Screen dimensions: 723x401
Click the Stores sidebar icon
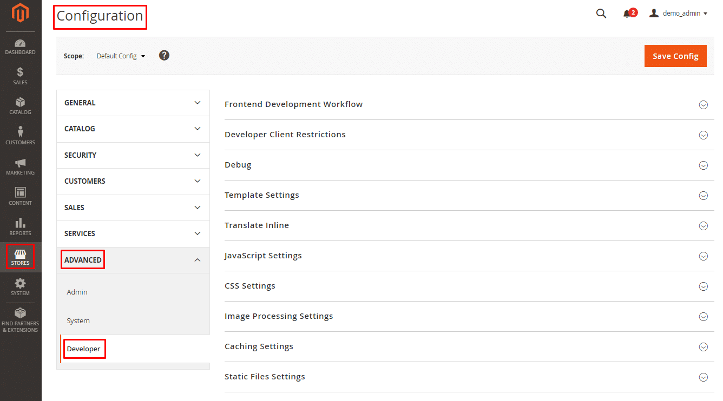click(21, 257)
